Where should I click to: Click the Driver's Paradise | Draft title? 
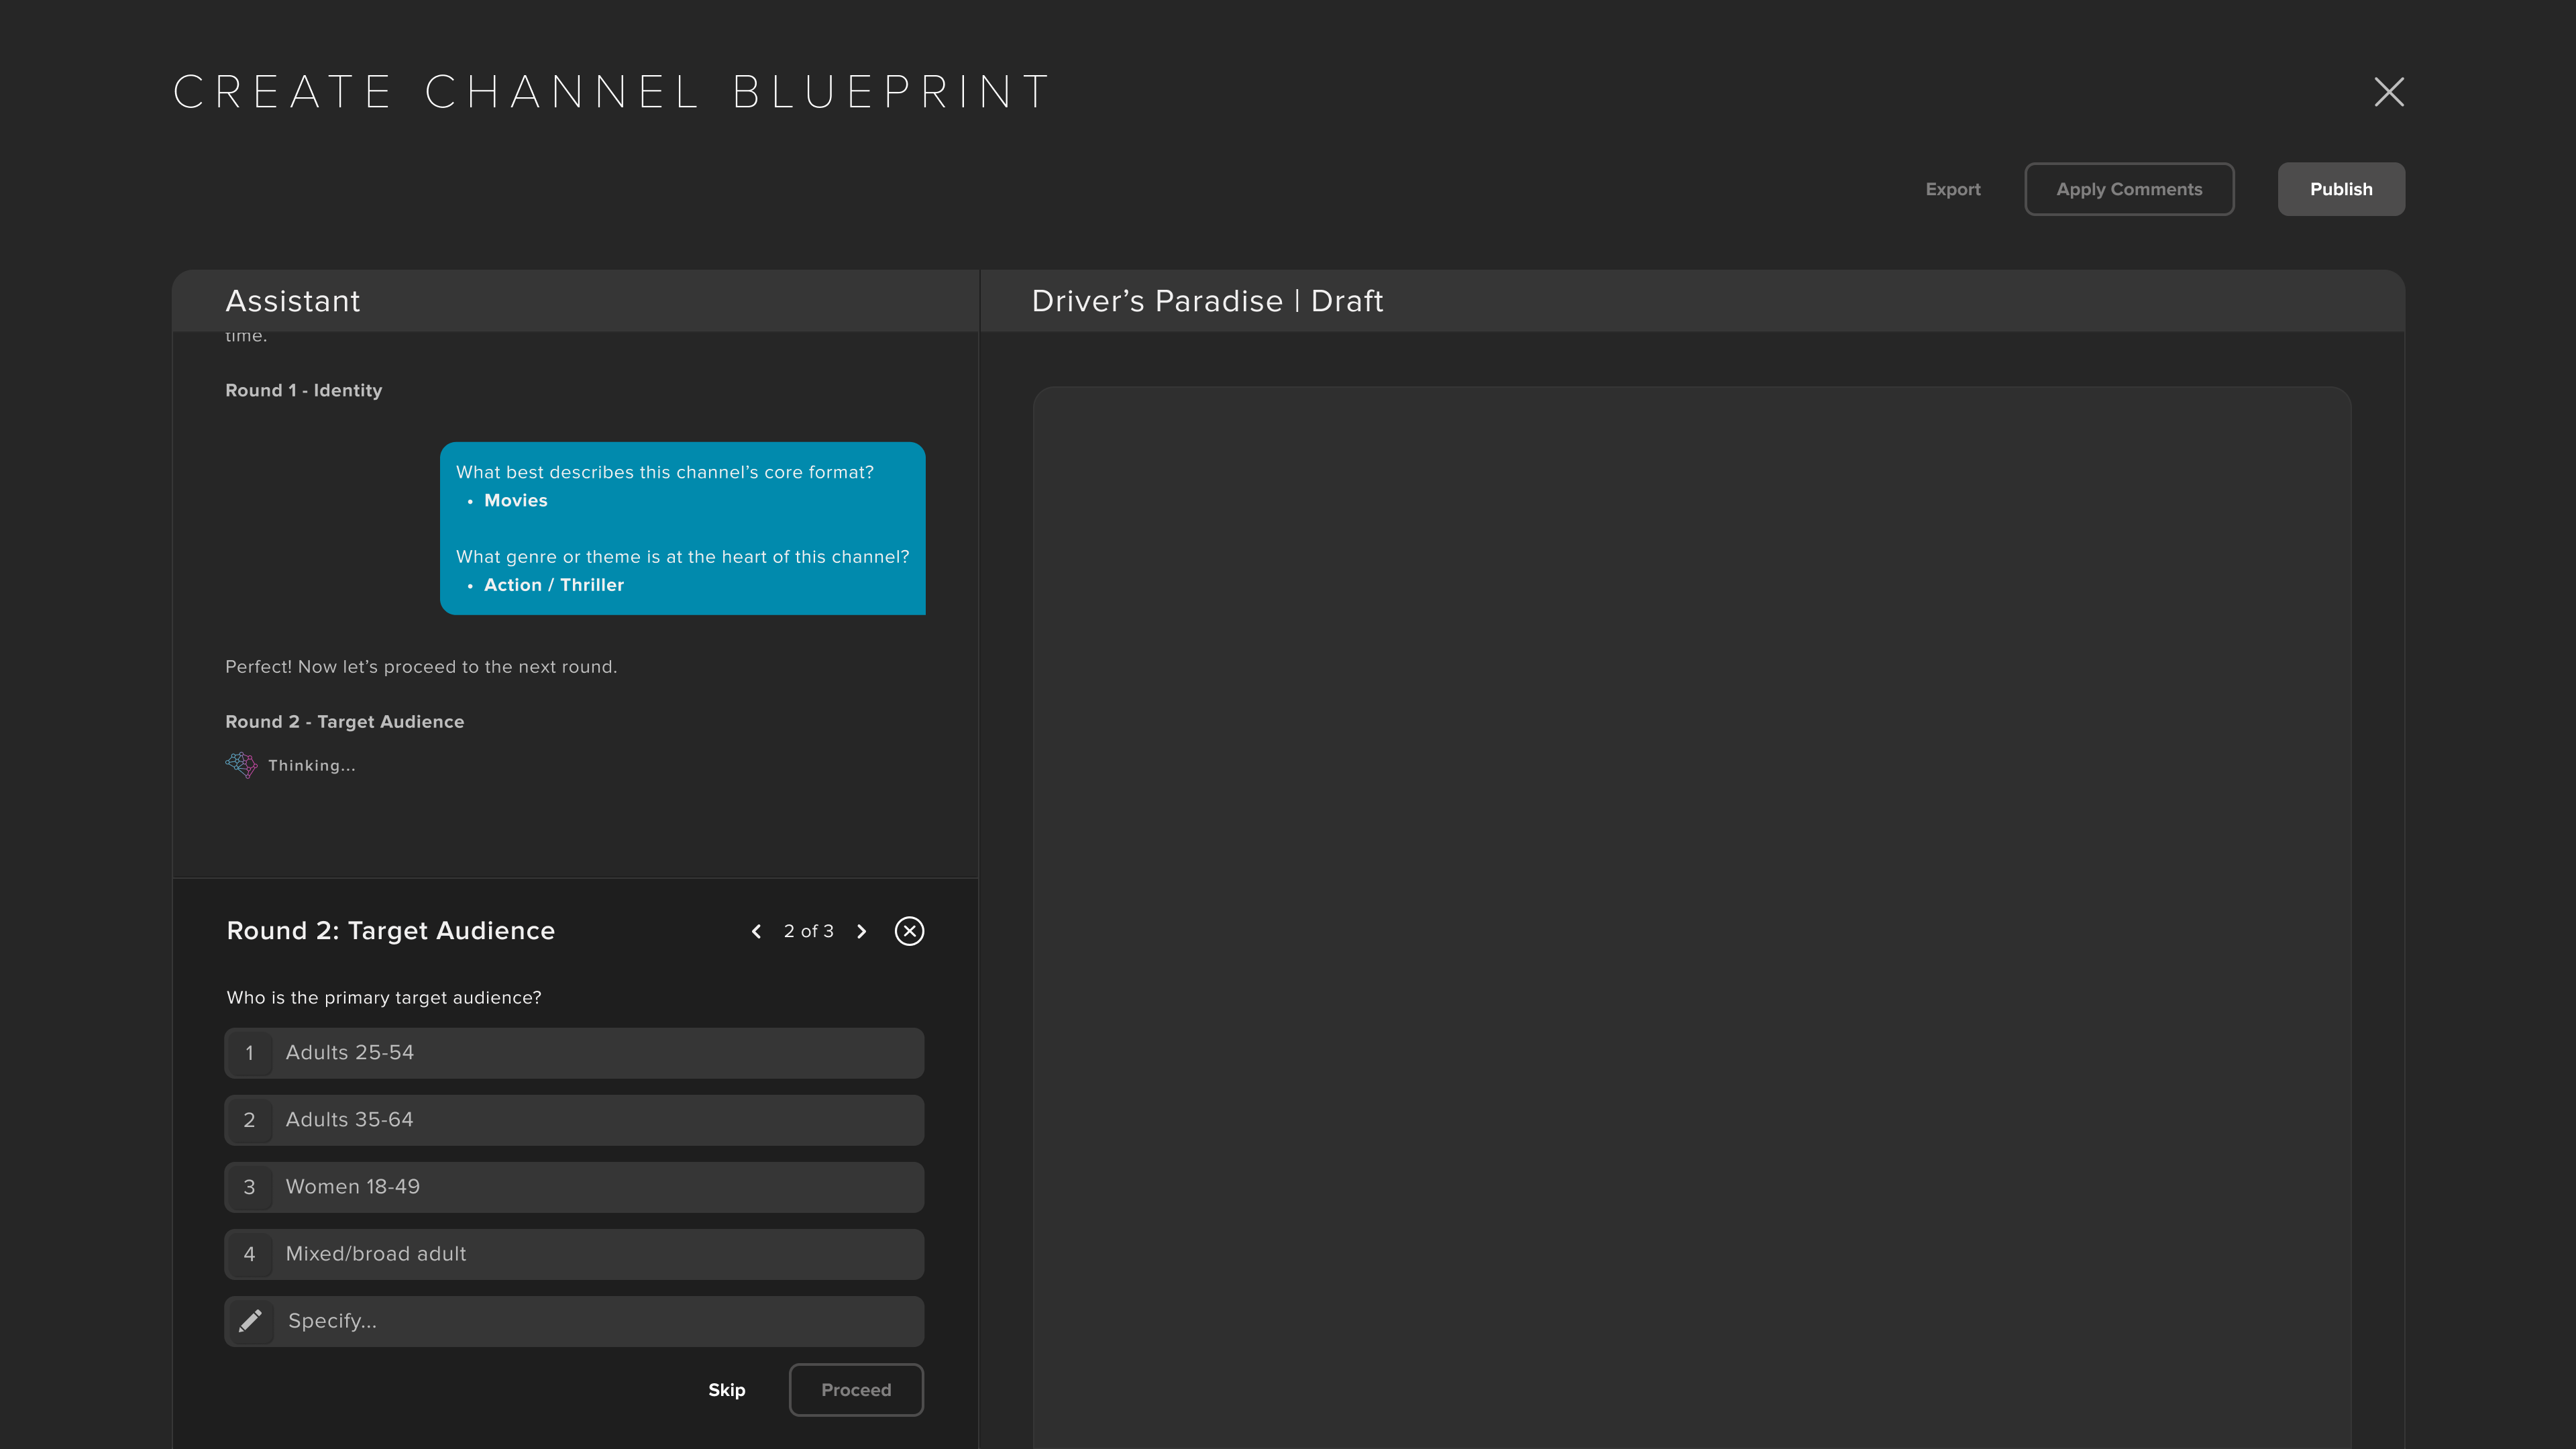tap(1207, 301)
